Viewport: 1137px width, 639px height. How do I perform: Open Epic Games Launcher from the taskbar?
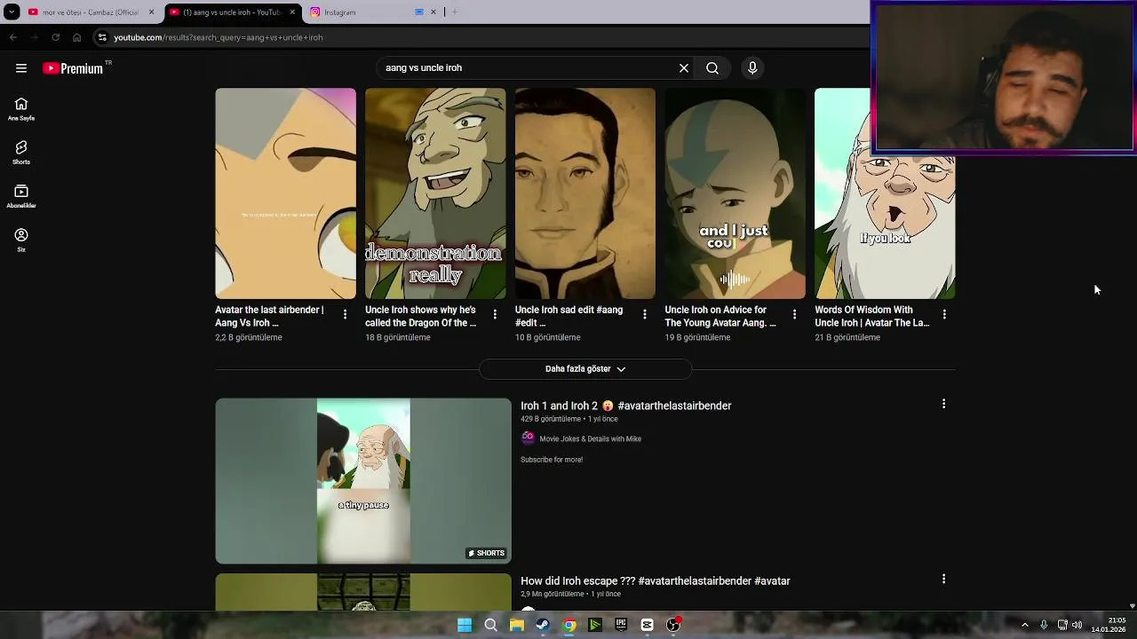(x=621, y=625)
